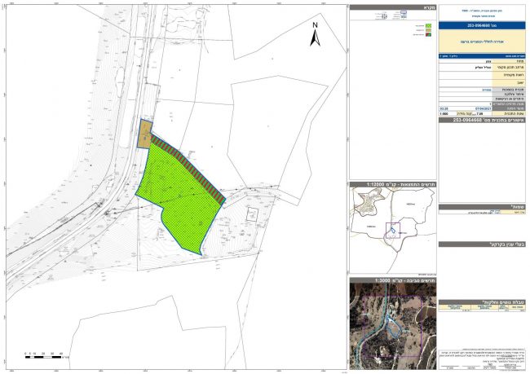Click the scale bar at map bottom-left
The image size is (530, 374).
pyautogui.click(x=45, y=356)
